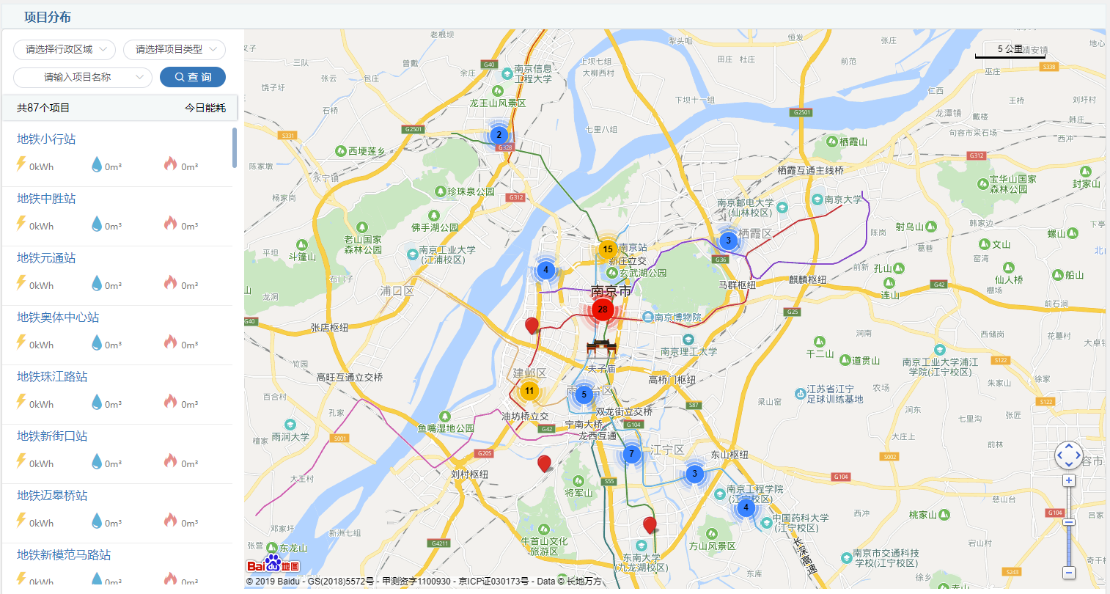Click the cluster marker 7 beside 江宁区
Viewport: 1110px width, 594px height.
click(x=631, y=454)
